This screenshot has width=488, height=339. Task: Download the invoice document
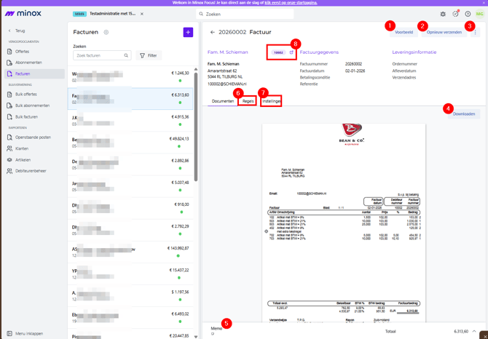(464, 114)
